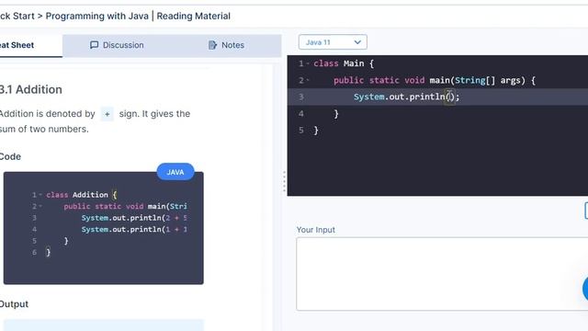Click the 3.1 Addition heading
This screenshot has height=331, width=588.
coord(30,90)
